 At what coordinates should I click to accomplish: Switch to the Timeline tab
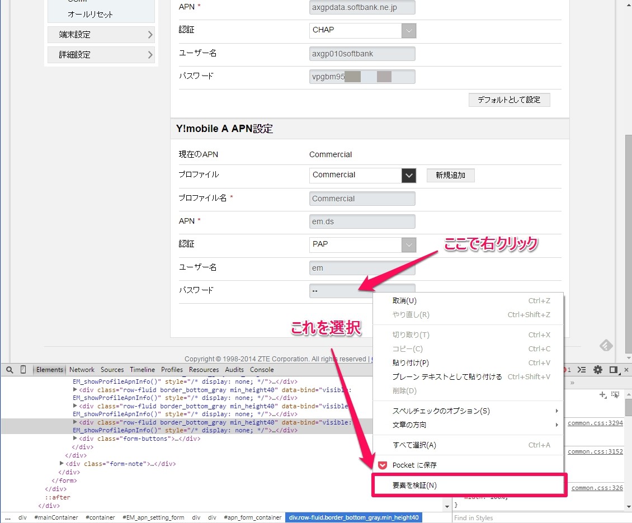142,370
